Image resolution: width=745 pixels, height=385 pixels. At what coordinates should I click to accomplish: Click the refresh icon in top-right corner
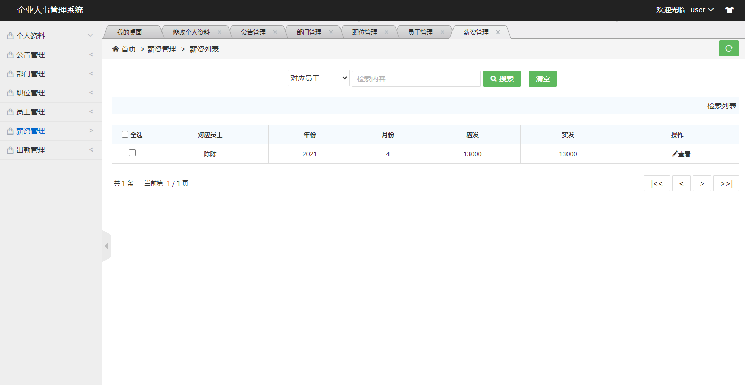[728, 48]
